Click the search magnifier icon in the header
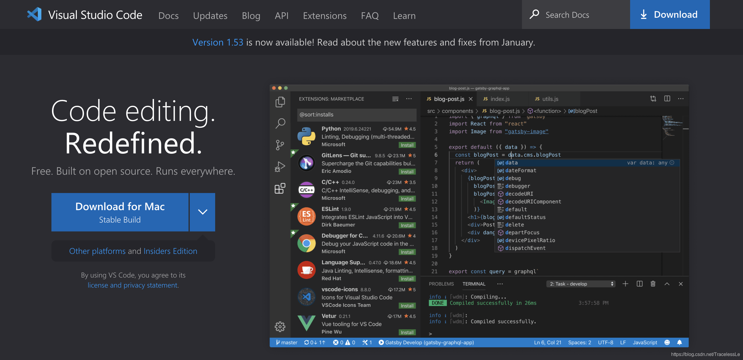 [x=534, y=14]
